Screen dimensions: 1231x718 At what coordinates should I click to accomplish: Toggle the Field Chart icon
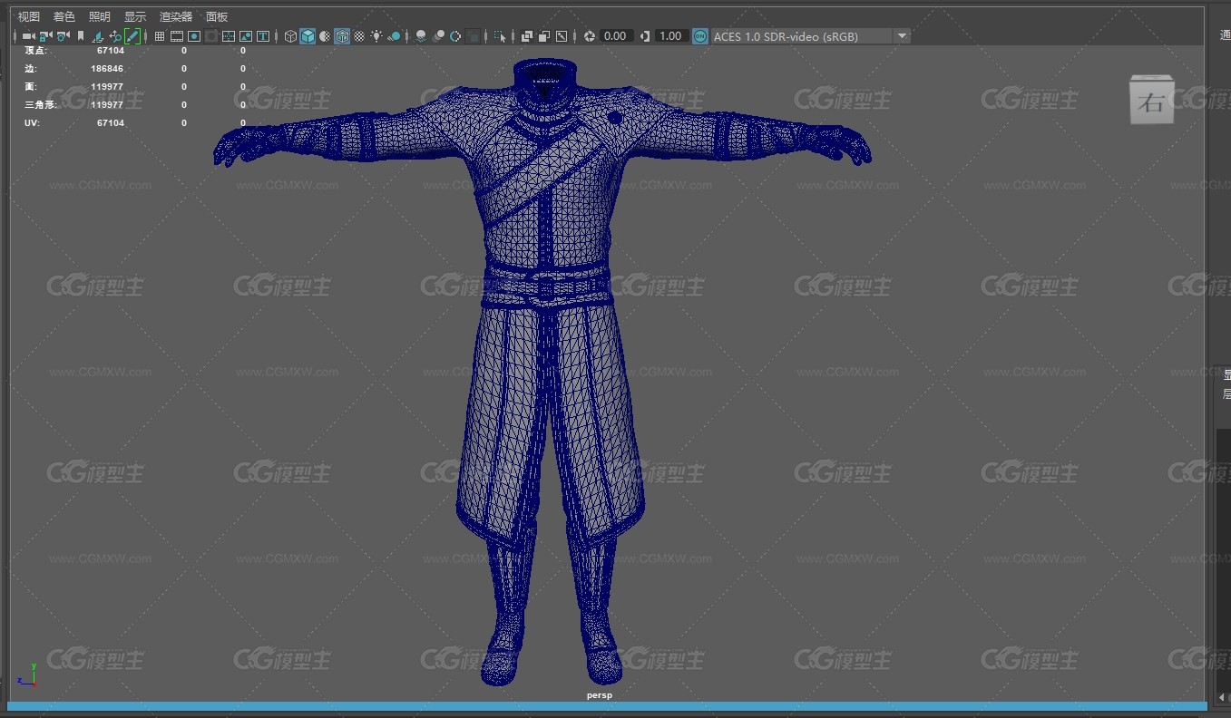tap(228, 36)
